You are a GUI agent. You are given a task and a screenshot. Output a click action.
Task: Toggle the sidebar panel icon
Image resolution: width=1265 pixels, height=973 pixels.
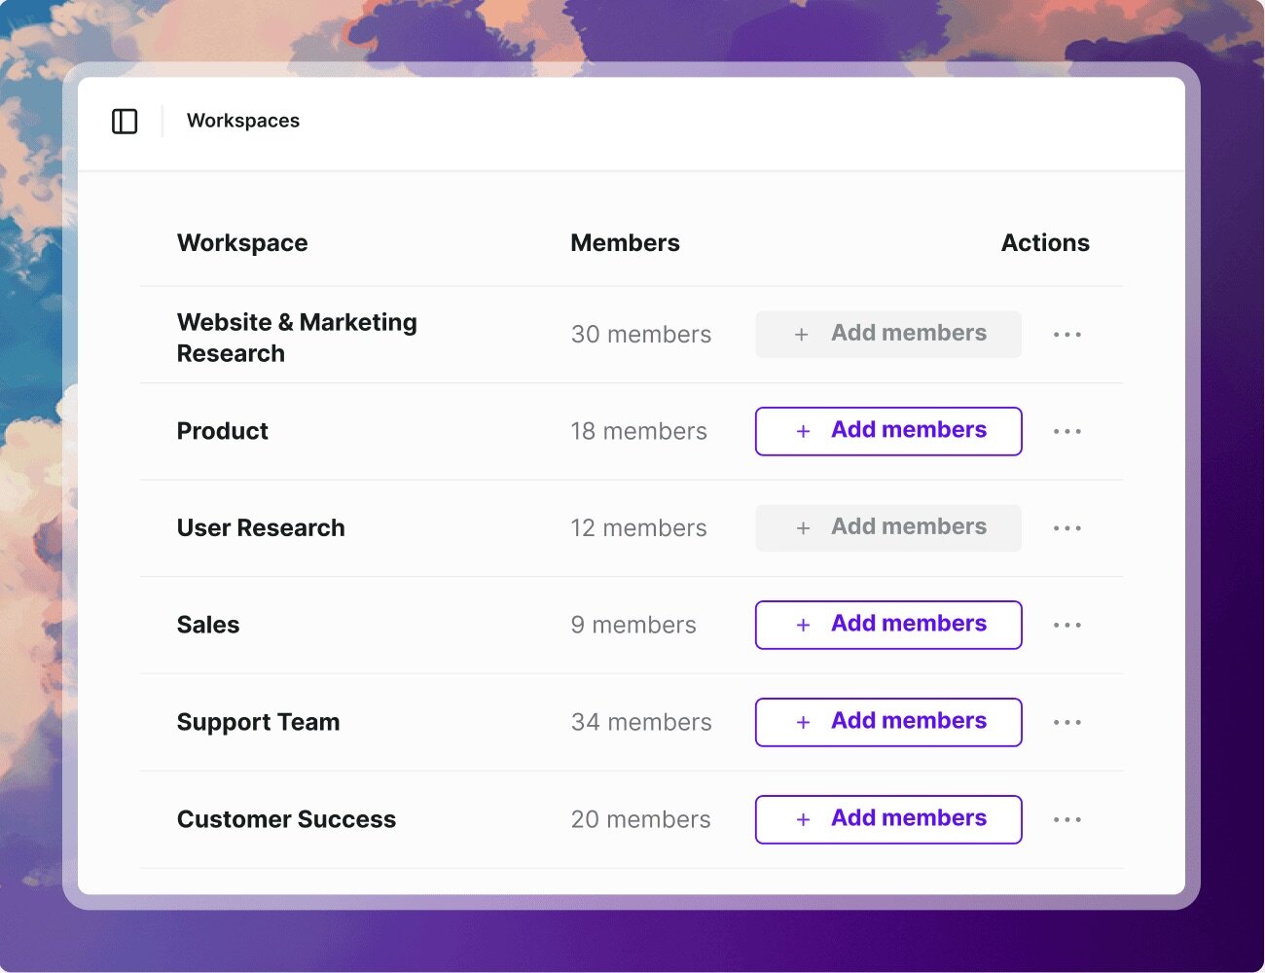coord(125,121)
